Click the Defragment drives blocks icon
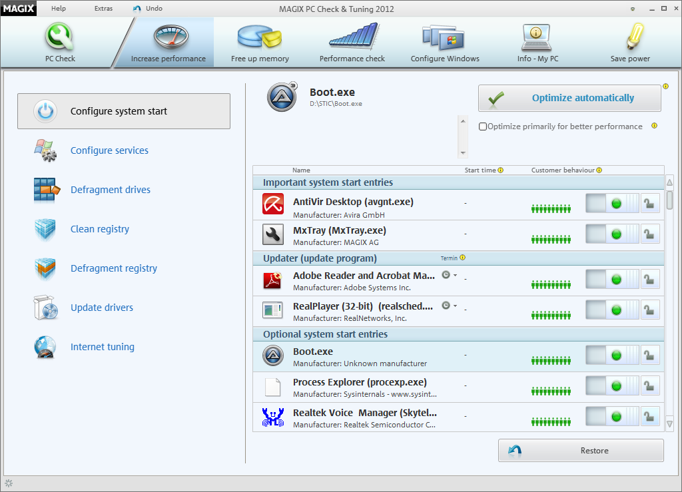The width and height of the screenshot is (682, 492). coord(46,190)
